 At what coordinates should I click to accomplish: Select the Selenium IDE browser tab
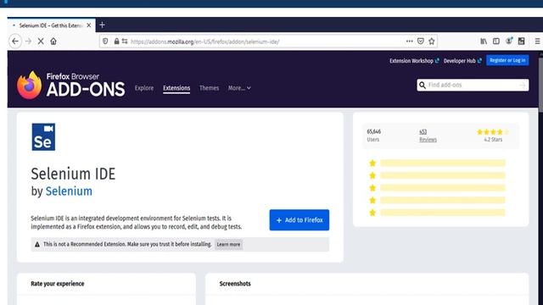pyautogui.click(x=51, y=25)
